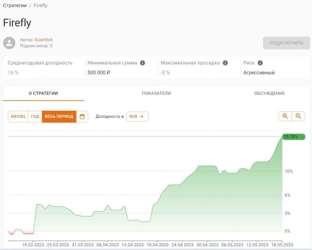The height and width of the screenshot is (250, 312).
Task: Click the 06.04.2023 date axis label
Action: 108,245
